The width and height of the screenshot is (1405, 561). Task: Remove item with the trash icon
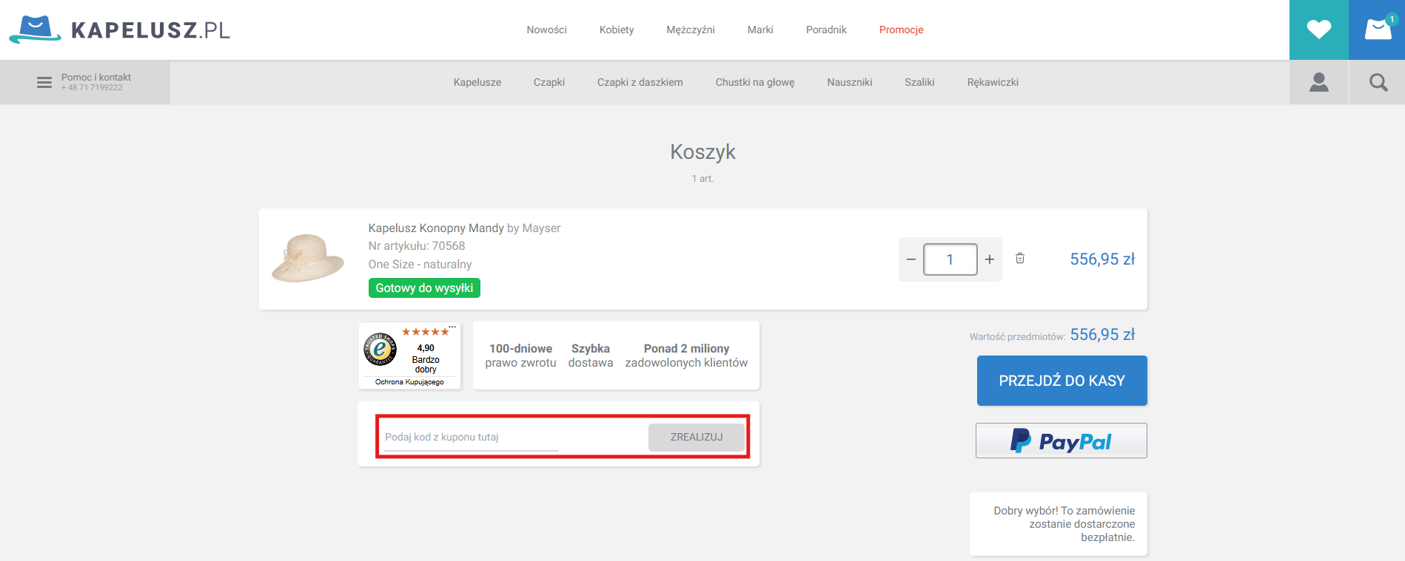tap(1020, 258)
